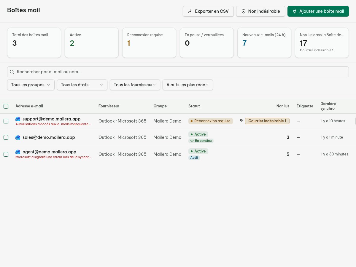Viewport: 356px width, 267px height.
Task: Click the unread count 9 in support row
Action: point(241,121)
